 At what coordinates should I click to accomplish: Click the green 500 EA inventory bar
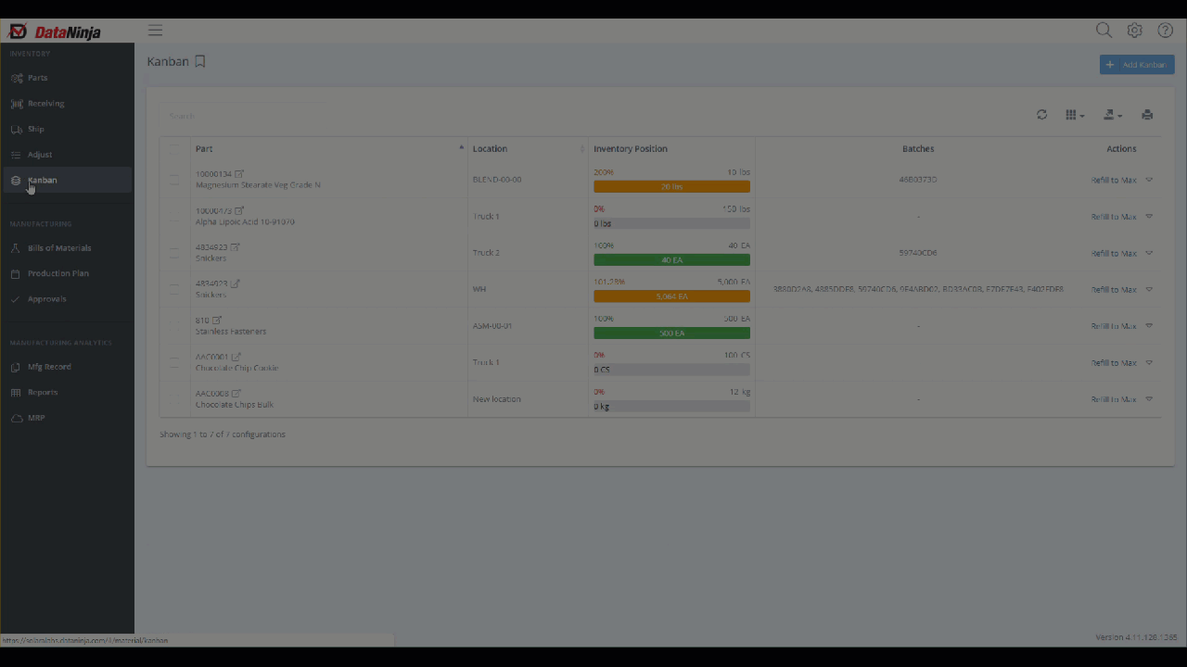pos(671,333)
